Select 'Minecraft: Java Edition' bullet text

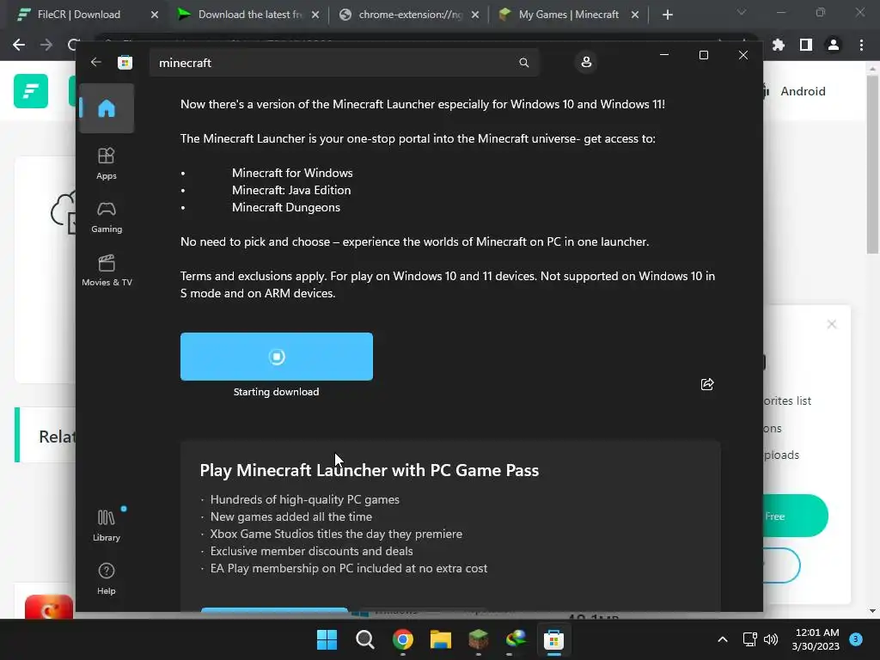291,190
